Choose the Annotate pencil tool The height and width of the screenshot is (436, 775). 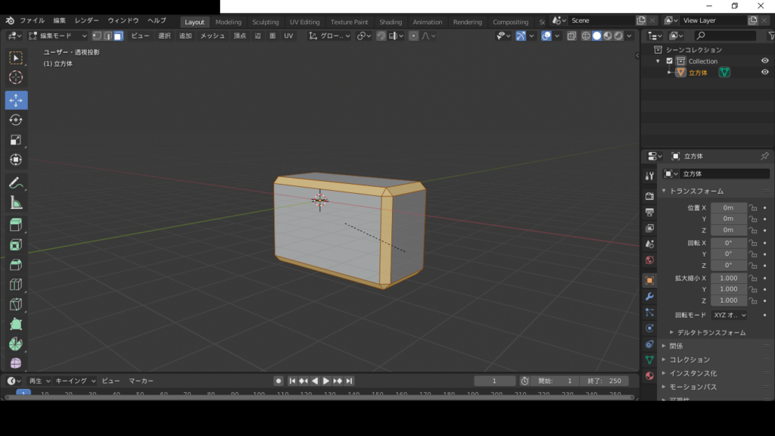[x=16, y=182]
